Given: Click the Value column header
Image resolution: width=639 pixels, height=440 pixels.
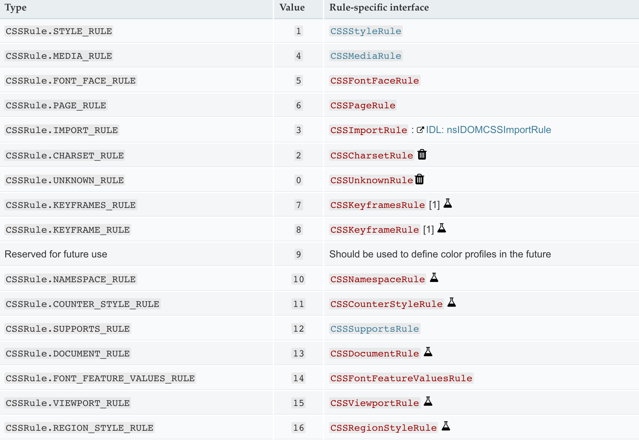Looking at the screenshot, I should click(x=292, y=7).
